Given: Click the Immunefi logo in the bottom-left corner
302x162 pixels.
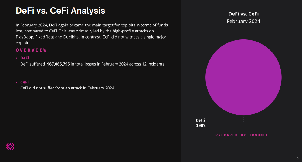Looking at the screenshot, I should pyautogui.click(x=10, y=147).
